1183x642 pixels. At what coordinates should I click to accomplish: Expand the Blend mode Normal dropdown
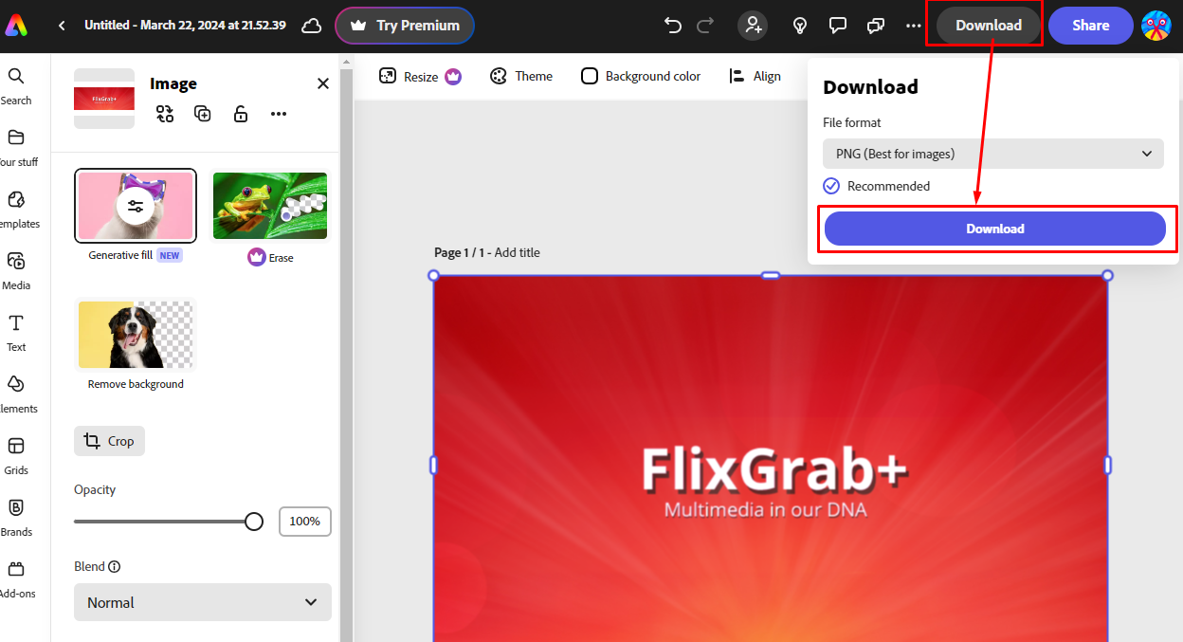point(203,602)
